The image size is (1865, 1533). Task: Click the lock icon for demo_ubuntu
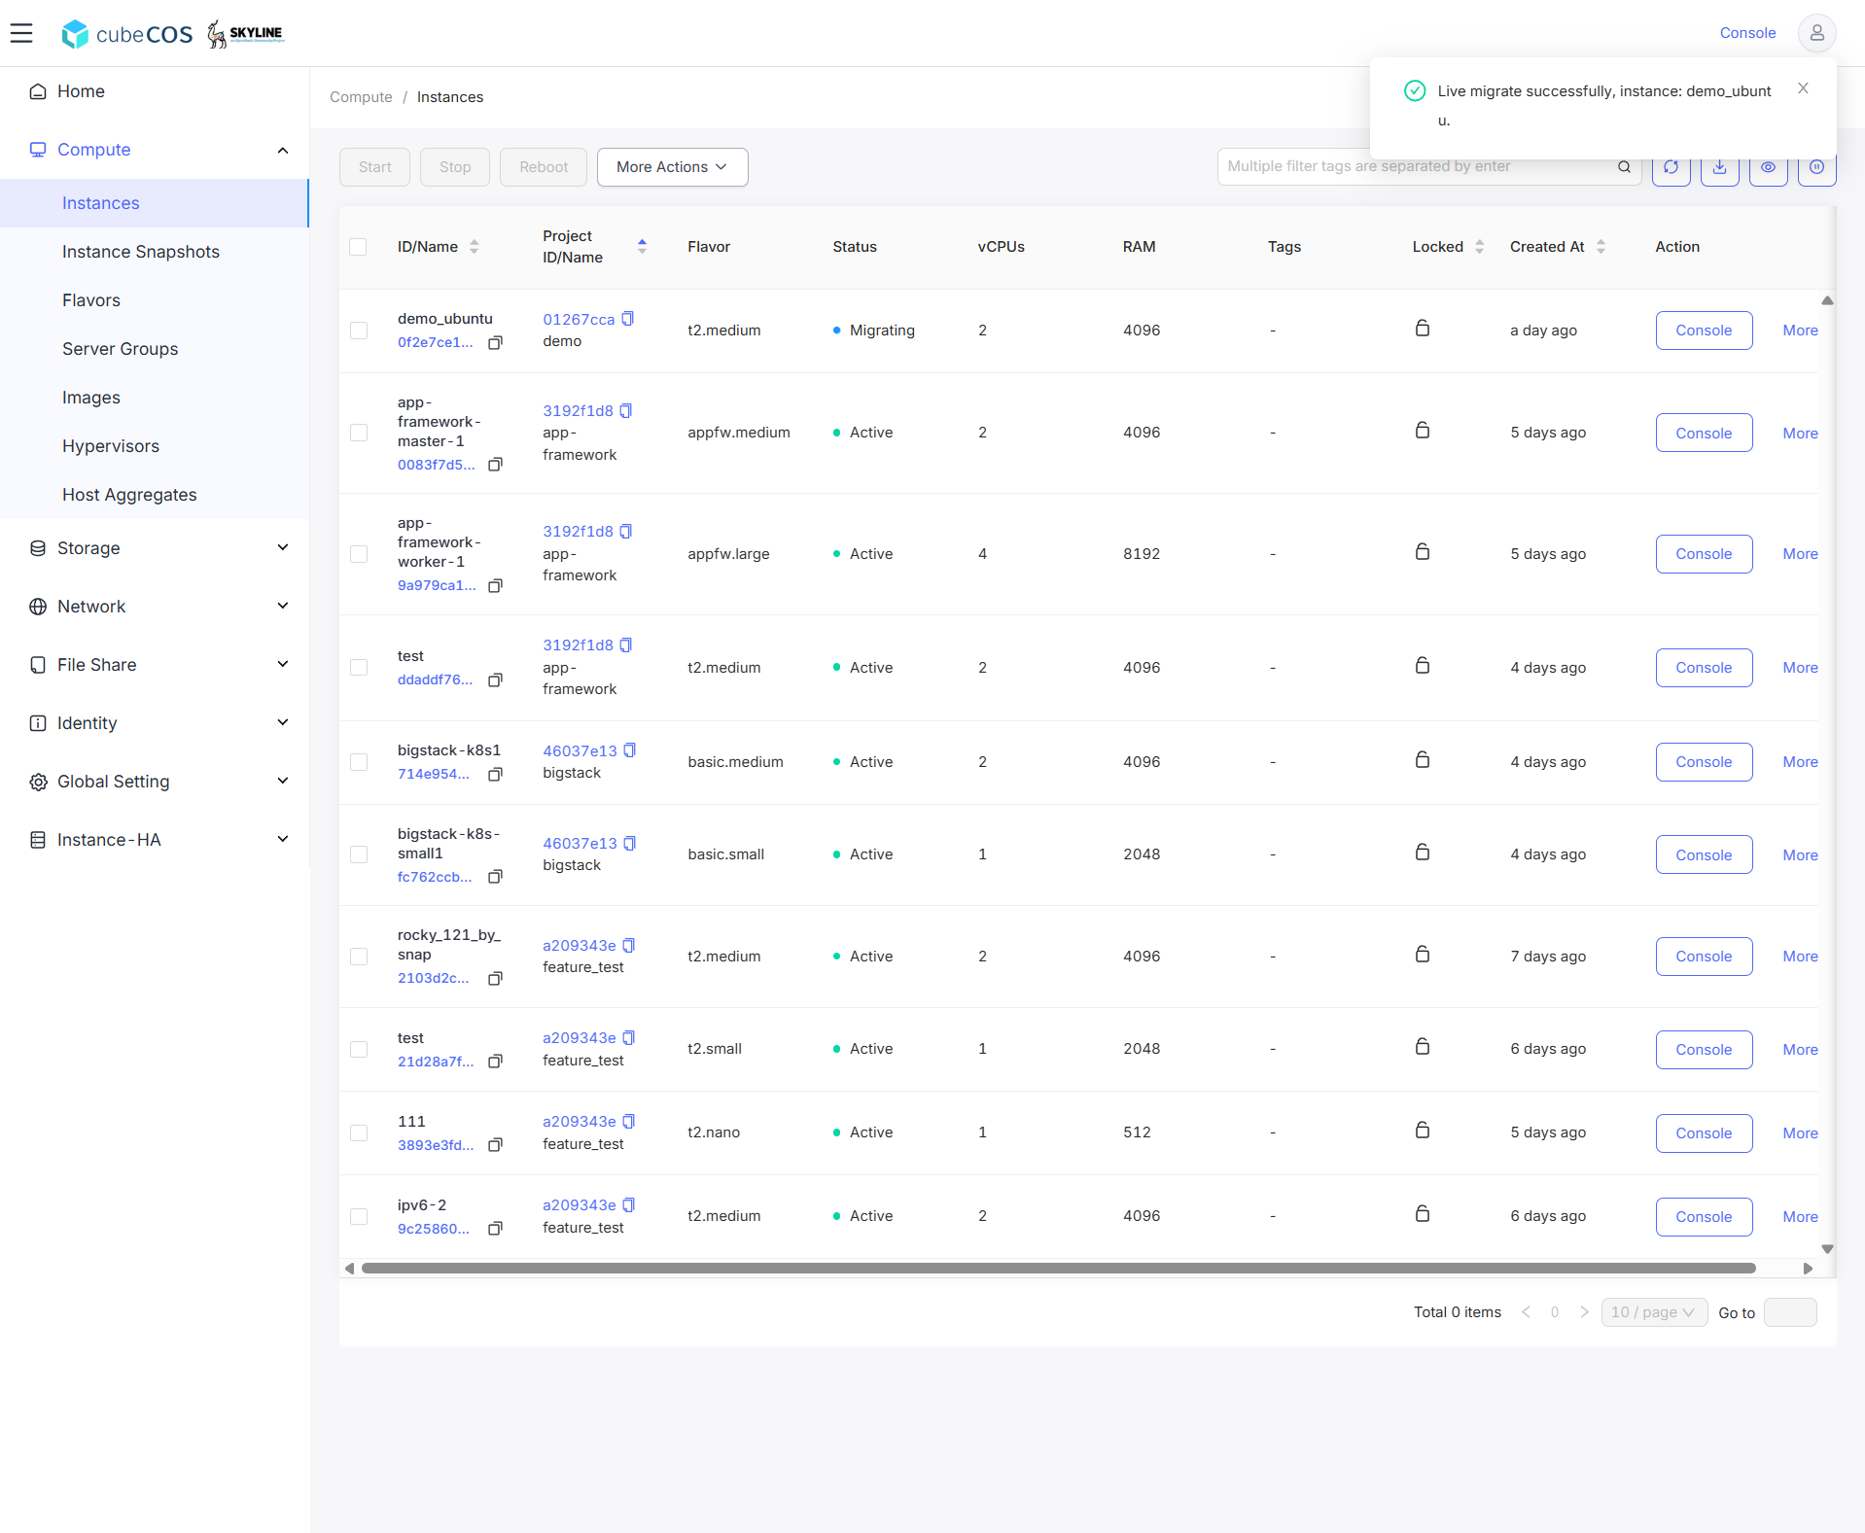coord(1422,329)
